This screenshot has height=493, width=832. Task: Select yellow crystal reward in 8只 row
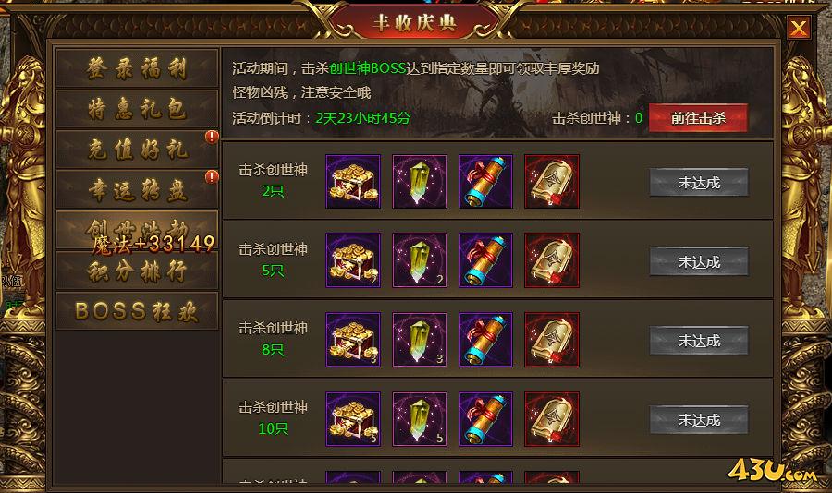pyautogui.click(x=419, y=339)
